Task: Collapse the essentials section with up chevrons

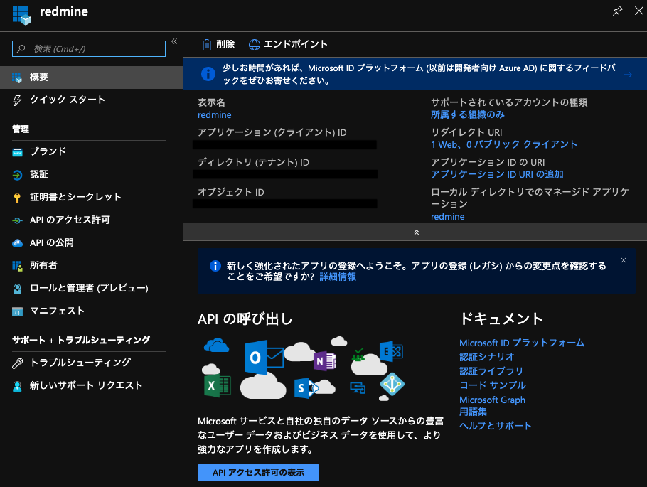Action: coord(417,232)
